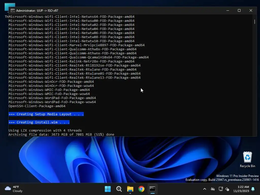Click 'Microsoft-Windows-WinOcr-FOD-Package-wow64' line
The height and width of the screenshot is (195, 260).
point(51,86)
